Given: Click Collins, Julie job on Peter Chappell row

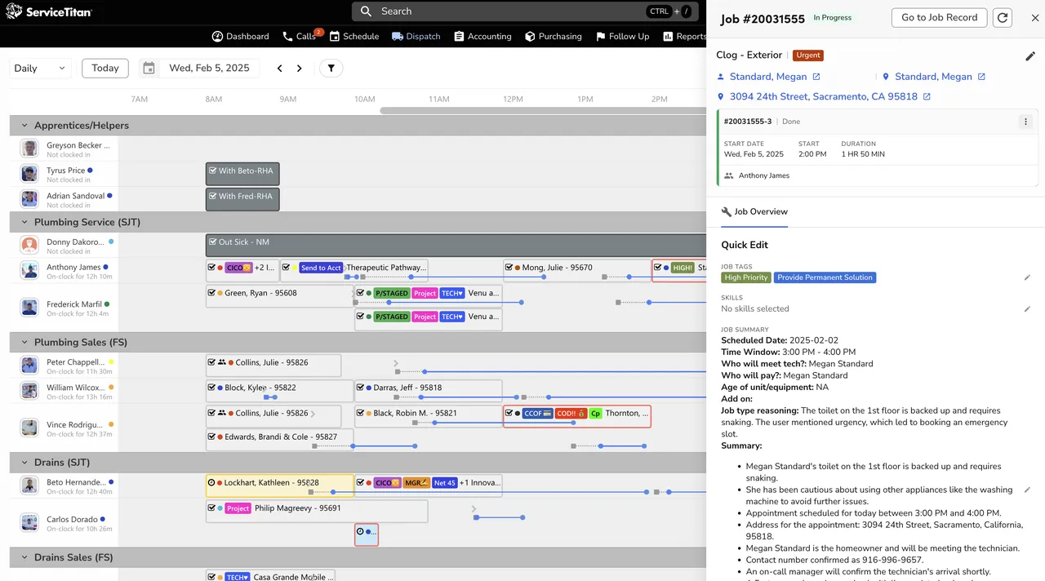Looking at the screenshot, I should click(273, 366).
